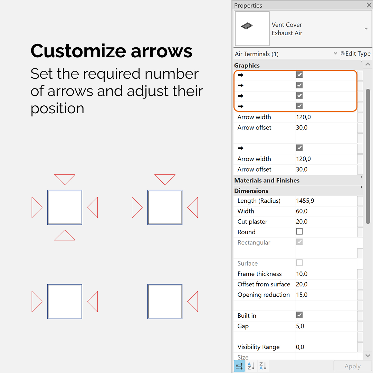This screenshot has height=373, width=373.
Task: Click the small button beside Length (Radius)
Action: tap(360, 201)
